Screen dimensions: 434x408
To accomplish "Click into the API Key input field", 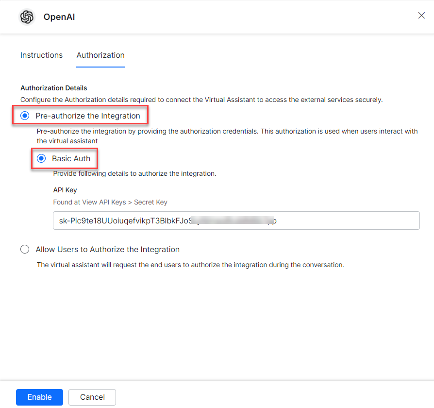I will click(340, 221).
